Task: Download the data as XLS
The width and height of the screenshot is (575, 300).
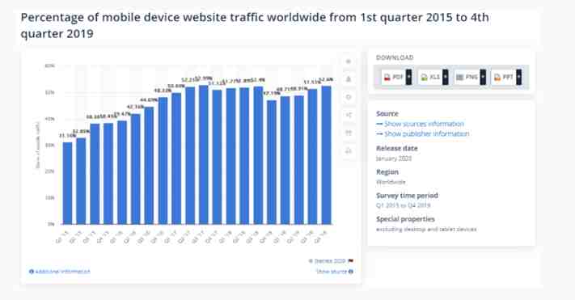Action: point(429,77)
